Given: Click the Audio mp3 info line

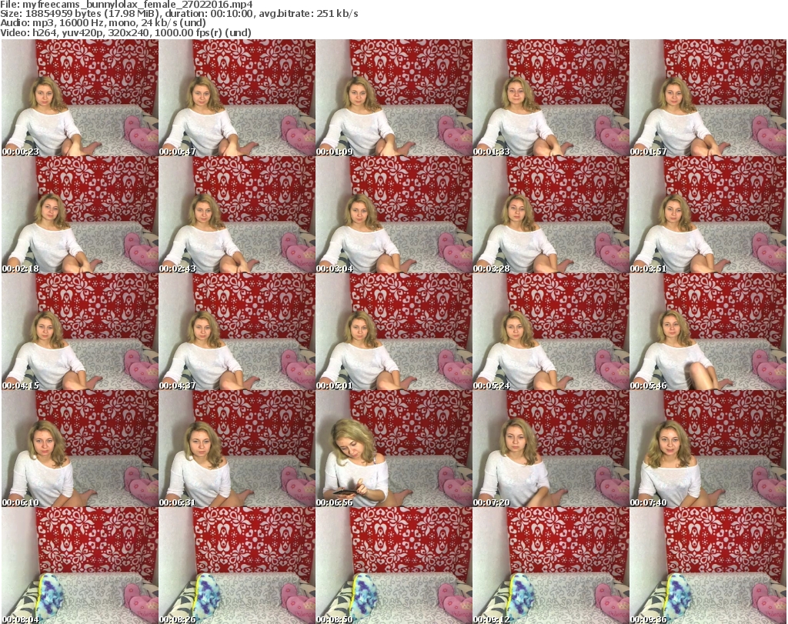Looking at the screenshot, I should (104, 23).
